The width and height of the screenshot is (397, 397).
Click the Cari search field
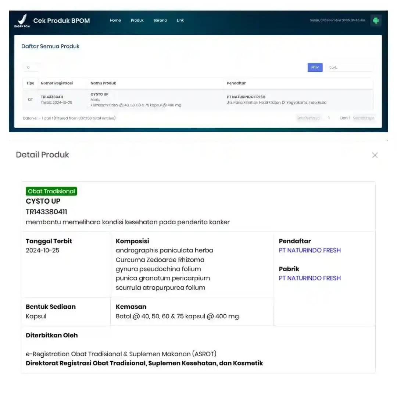click(349, 67)
